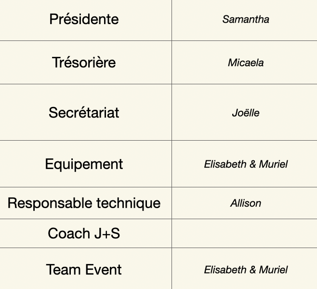Click the ampersand in the Equipement row
Screen dimensions: 317x289
click(x=252, y=164)
